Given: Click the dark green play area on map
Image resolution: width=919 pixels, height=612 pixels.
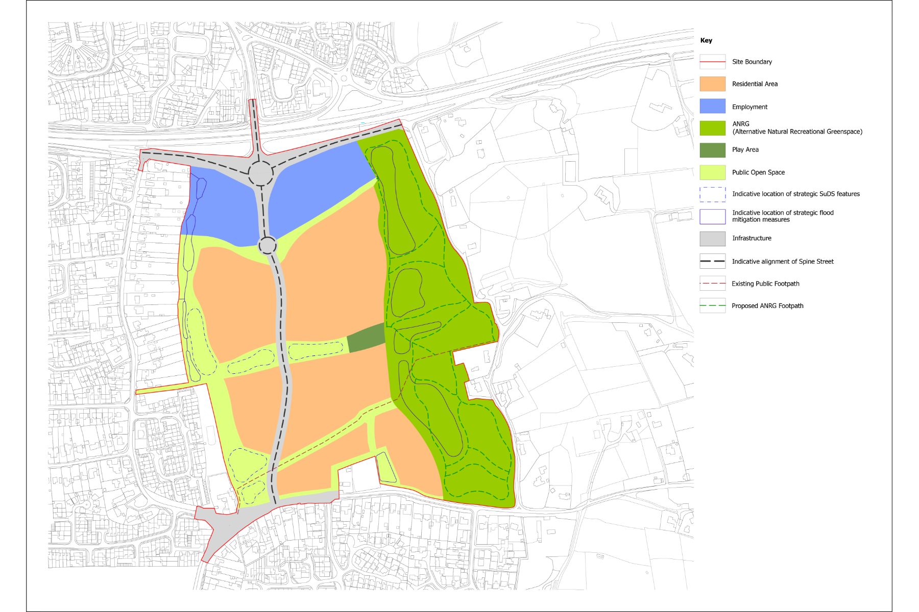Looking at the screenshot, I should [x=366, y=338].
